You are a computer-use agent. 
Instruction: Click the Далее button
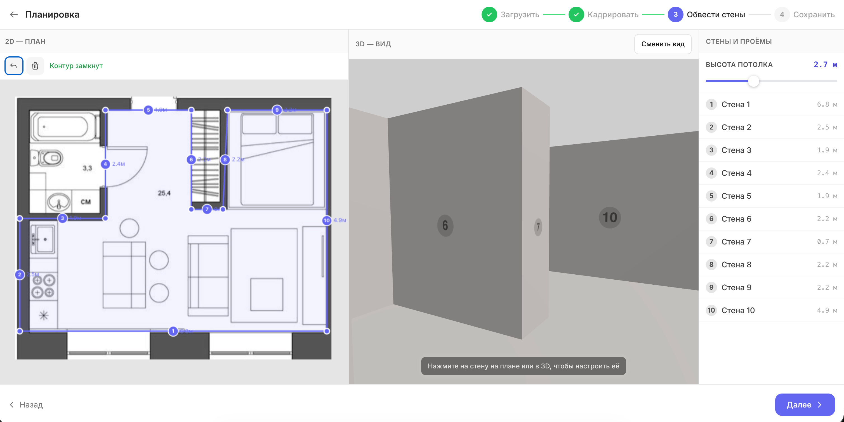[x=804, y=404]
